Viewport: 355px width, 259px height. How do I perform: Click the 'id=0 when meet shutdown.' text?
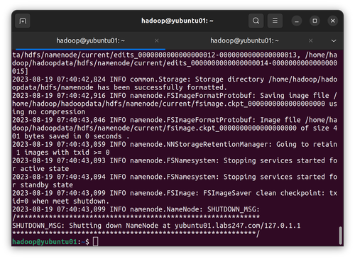coord(61,202)
